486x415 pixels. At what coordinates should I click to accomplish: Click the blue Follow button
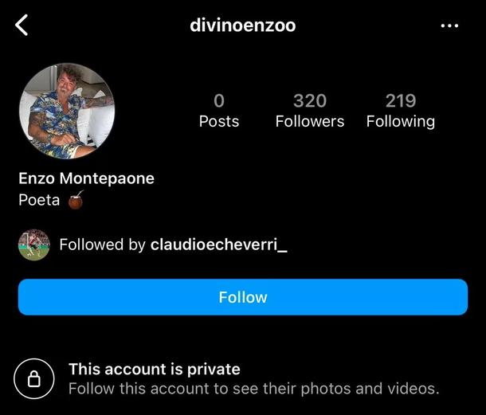click(243, 297)
